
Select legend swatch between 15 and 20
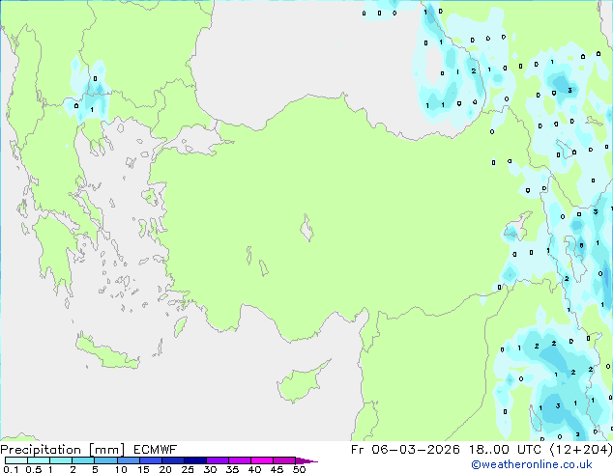click(151, 460)
